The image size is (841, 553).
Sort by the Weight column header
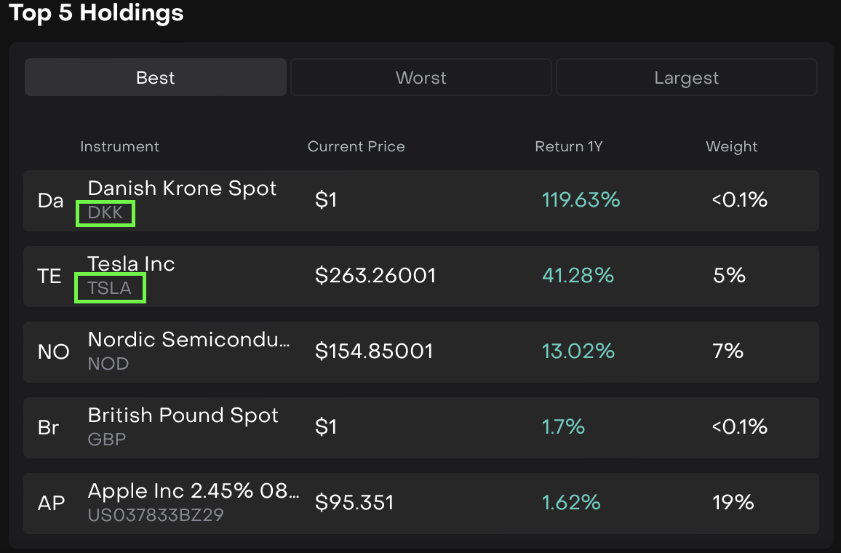[x=731, y=146]
